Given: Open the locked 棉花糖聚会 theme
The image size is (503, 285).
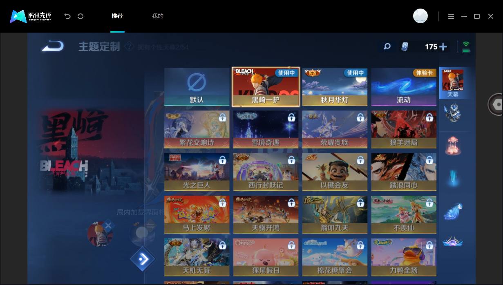Looking at the screenshot, I should 335,257.
